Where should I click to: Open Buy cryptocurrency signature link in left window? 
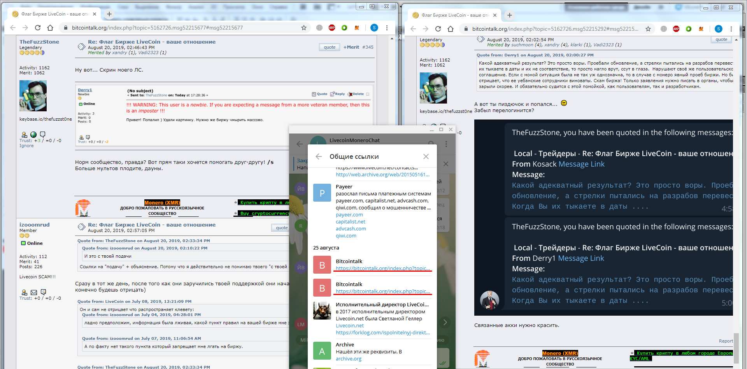263,213
